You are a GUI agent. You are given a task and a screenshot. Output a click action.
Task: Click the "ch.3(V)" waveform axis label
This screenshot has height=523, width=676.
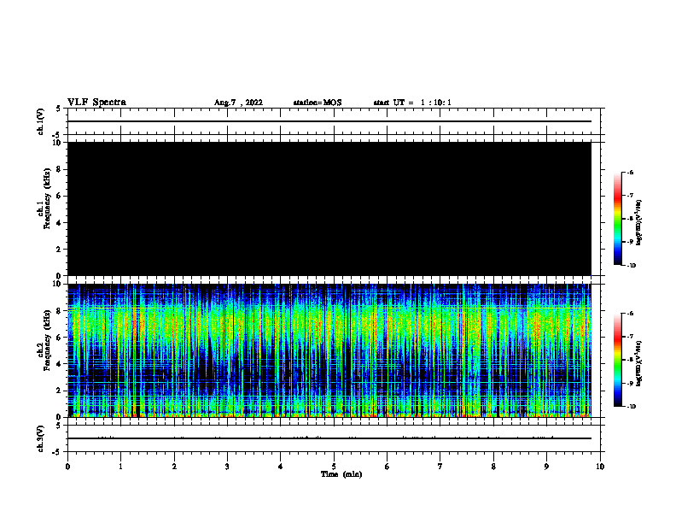(x=40, y=438)
